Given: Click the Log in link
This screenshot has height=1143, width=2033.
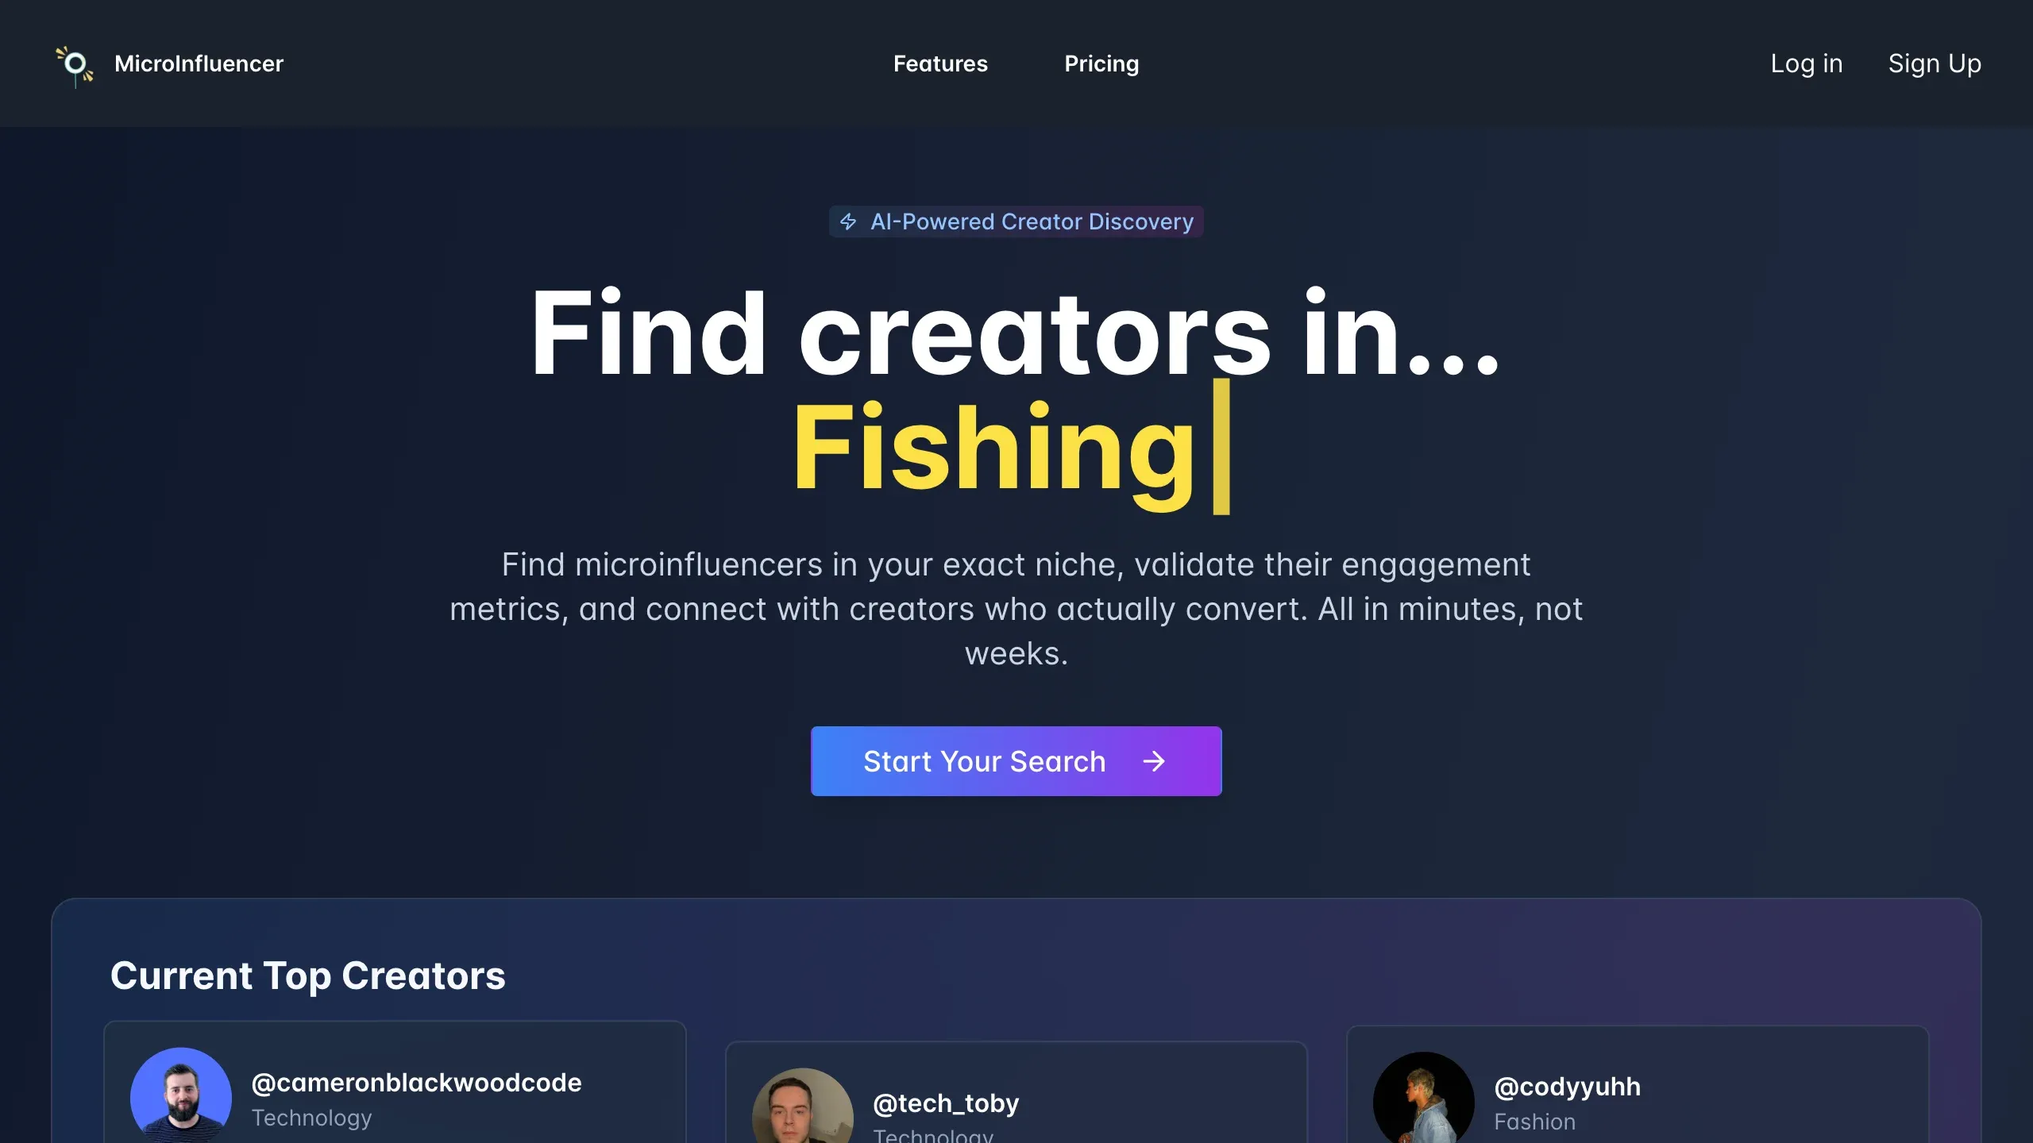Looking at the screenshot, I should tap(1807, 63).
